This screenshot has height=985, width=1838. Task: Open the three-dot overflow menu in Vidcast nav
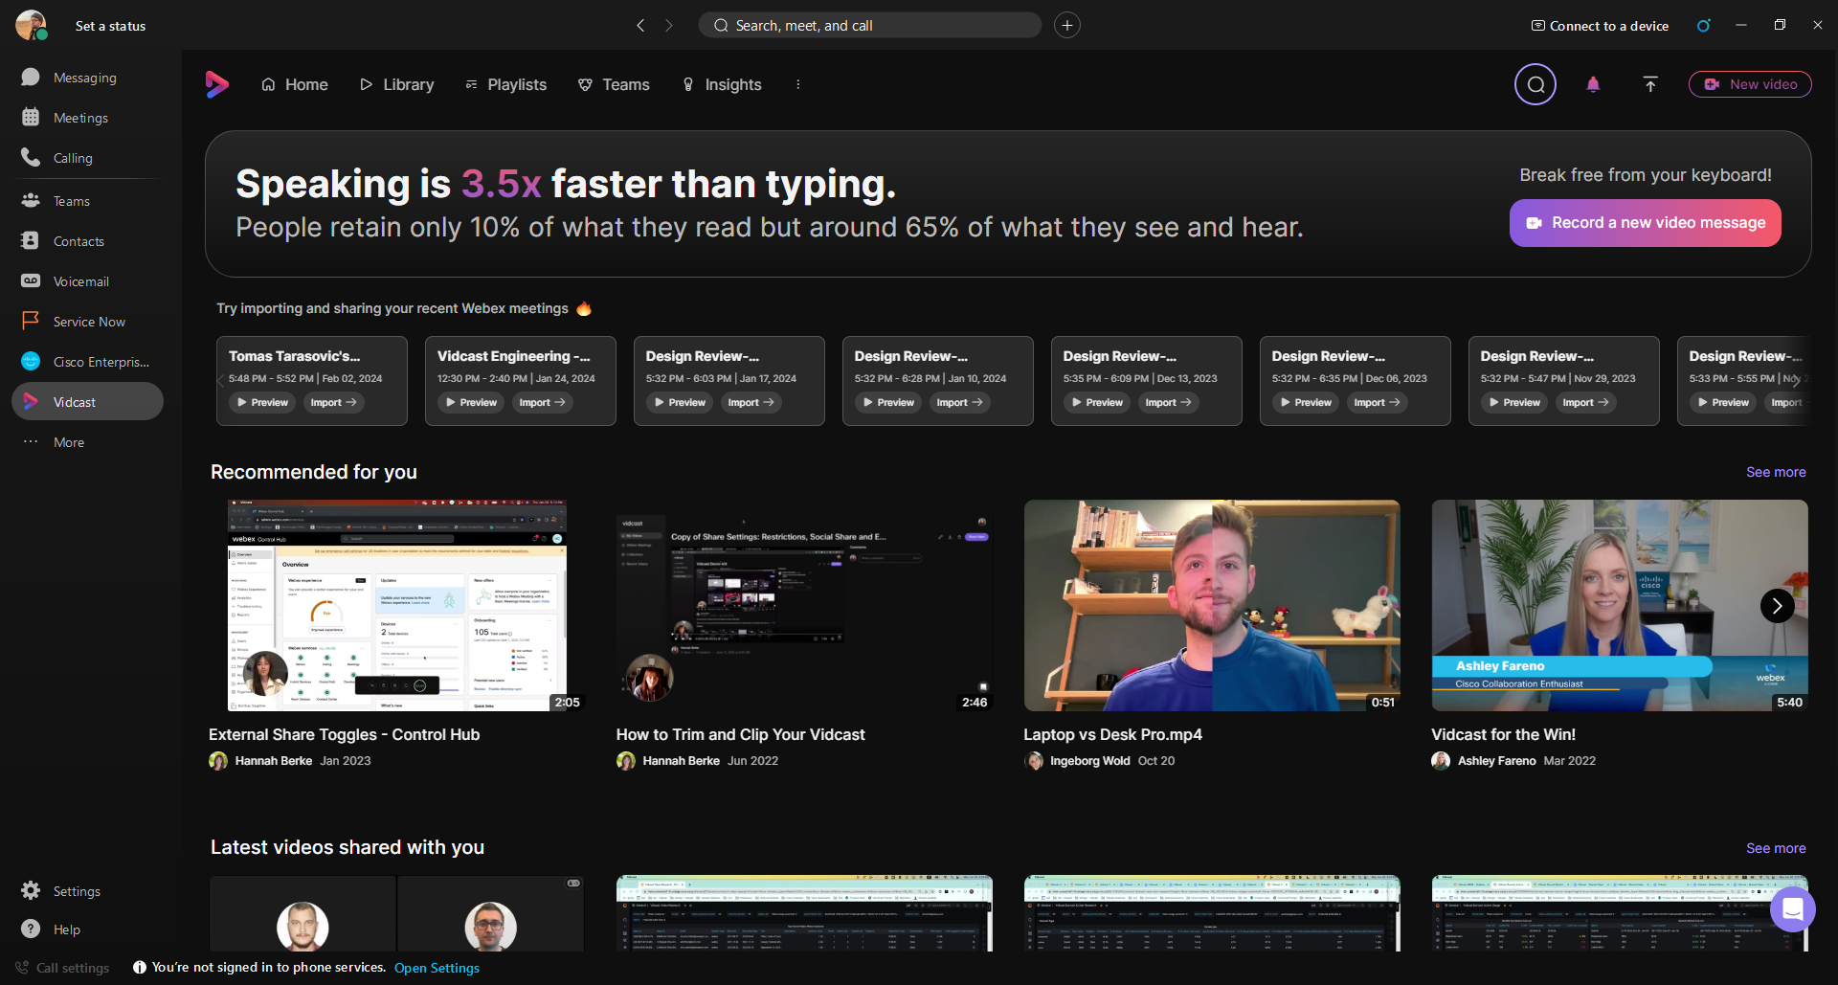797,84
